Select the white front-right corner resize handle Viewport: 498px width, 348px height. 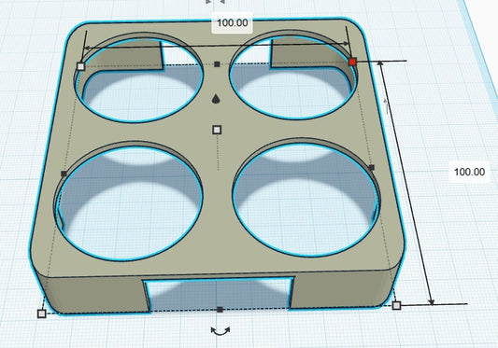(x=396, y=305)
